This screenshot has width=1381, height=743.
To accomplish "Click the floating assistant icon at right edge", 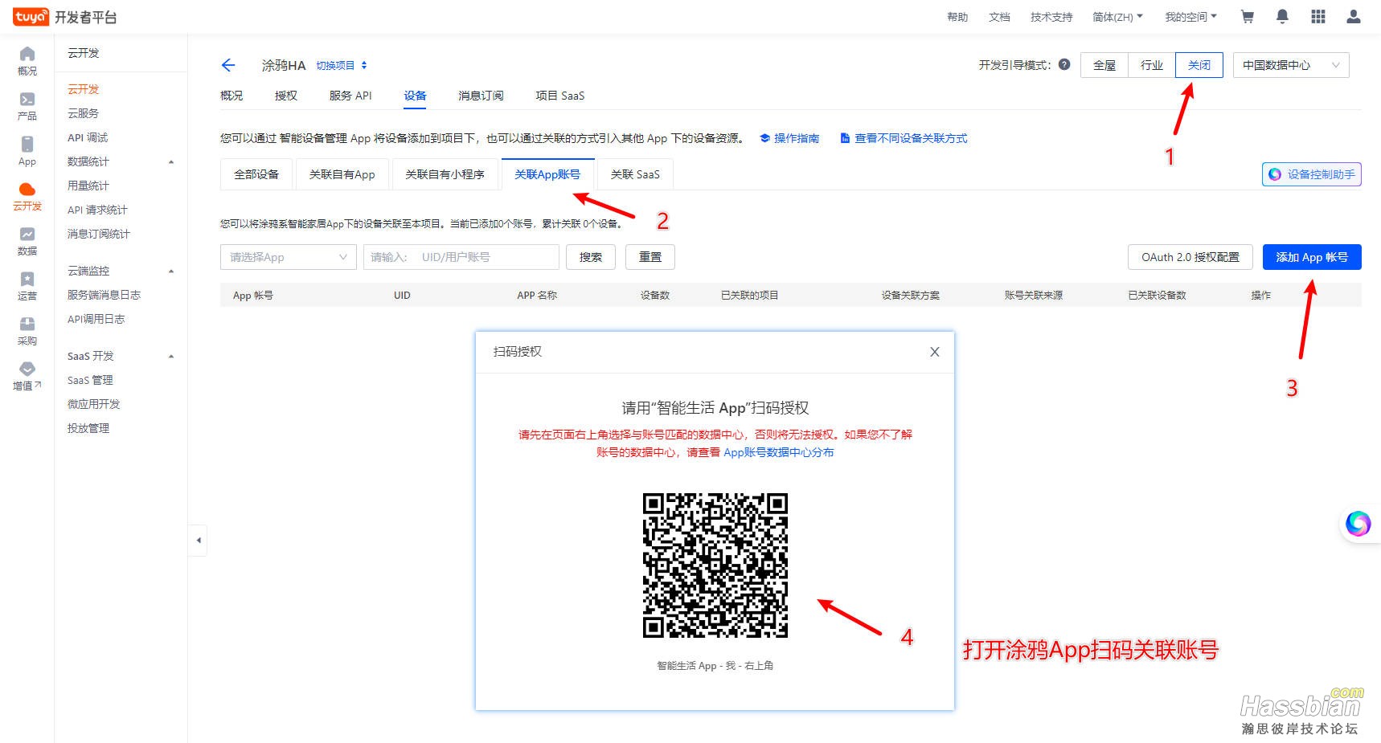I will [1358, 524].
